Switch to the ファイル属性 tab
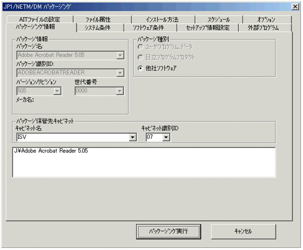Screen dimensions: 303x250 pos(103,19)
